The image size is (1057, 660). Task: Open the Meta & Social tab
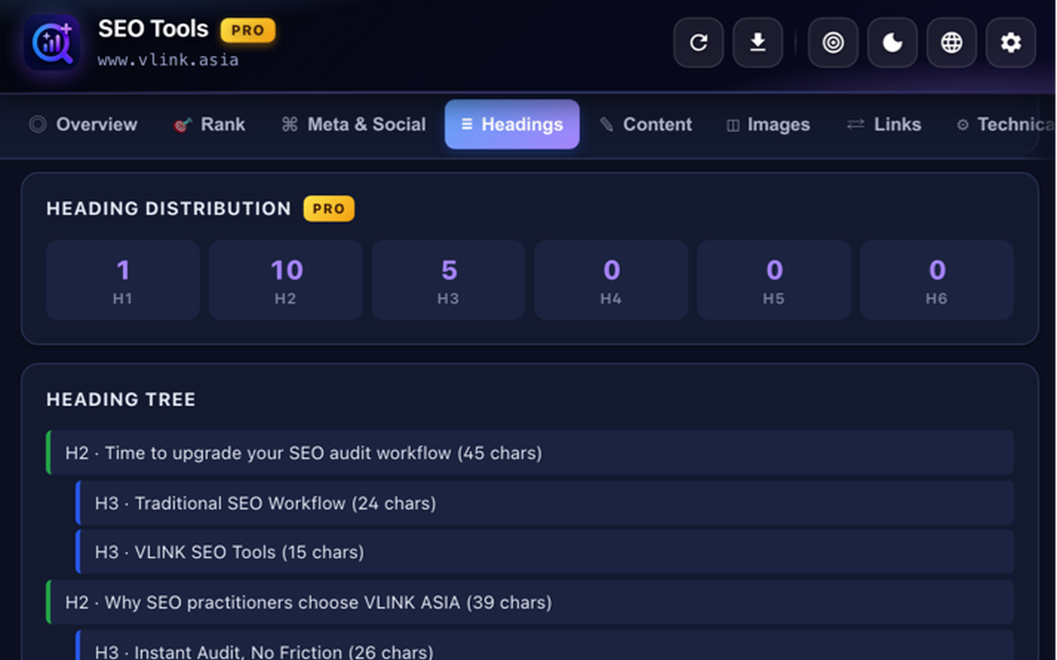coord(354,125)
